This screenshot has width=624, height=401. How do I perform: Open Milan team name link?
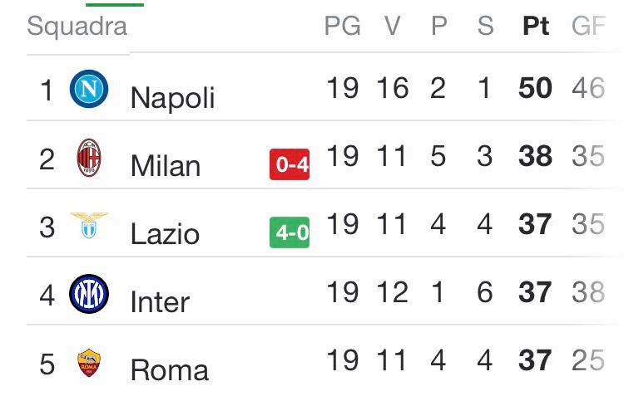click(166, 166)
